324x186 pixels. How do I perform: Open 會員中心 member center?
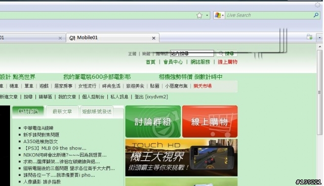(173, 62)
